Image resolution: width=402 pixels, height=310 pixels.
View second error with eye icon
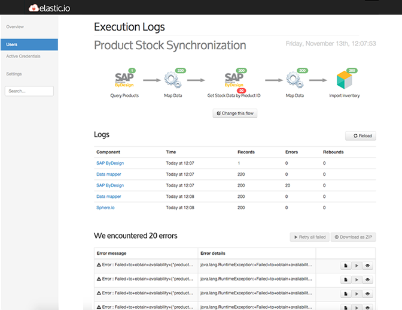[x=367, y=279]
